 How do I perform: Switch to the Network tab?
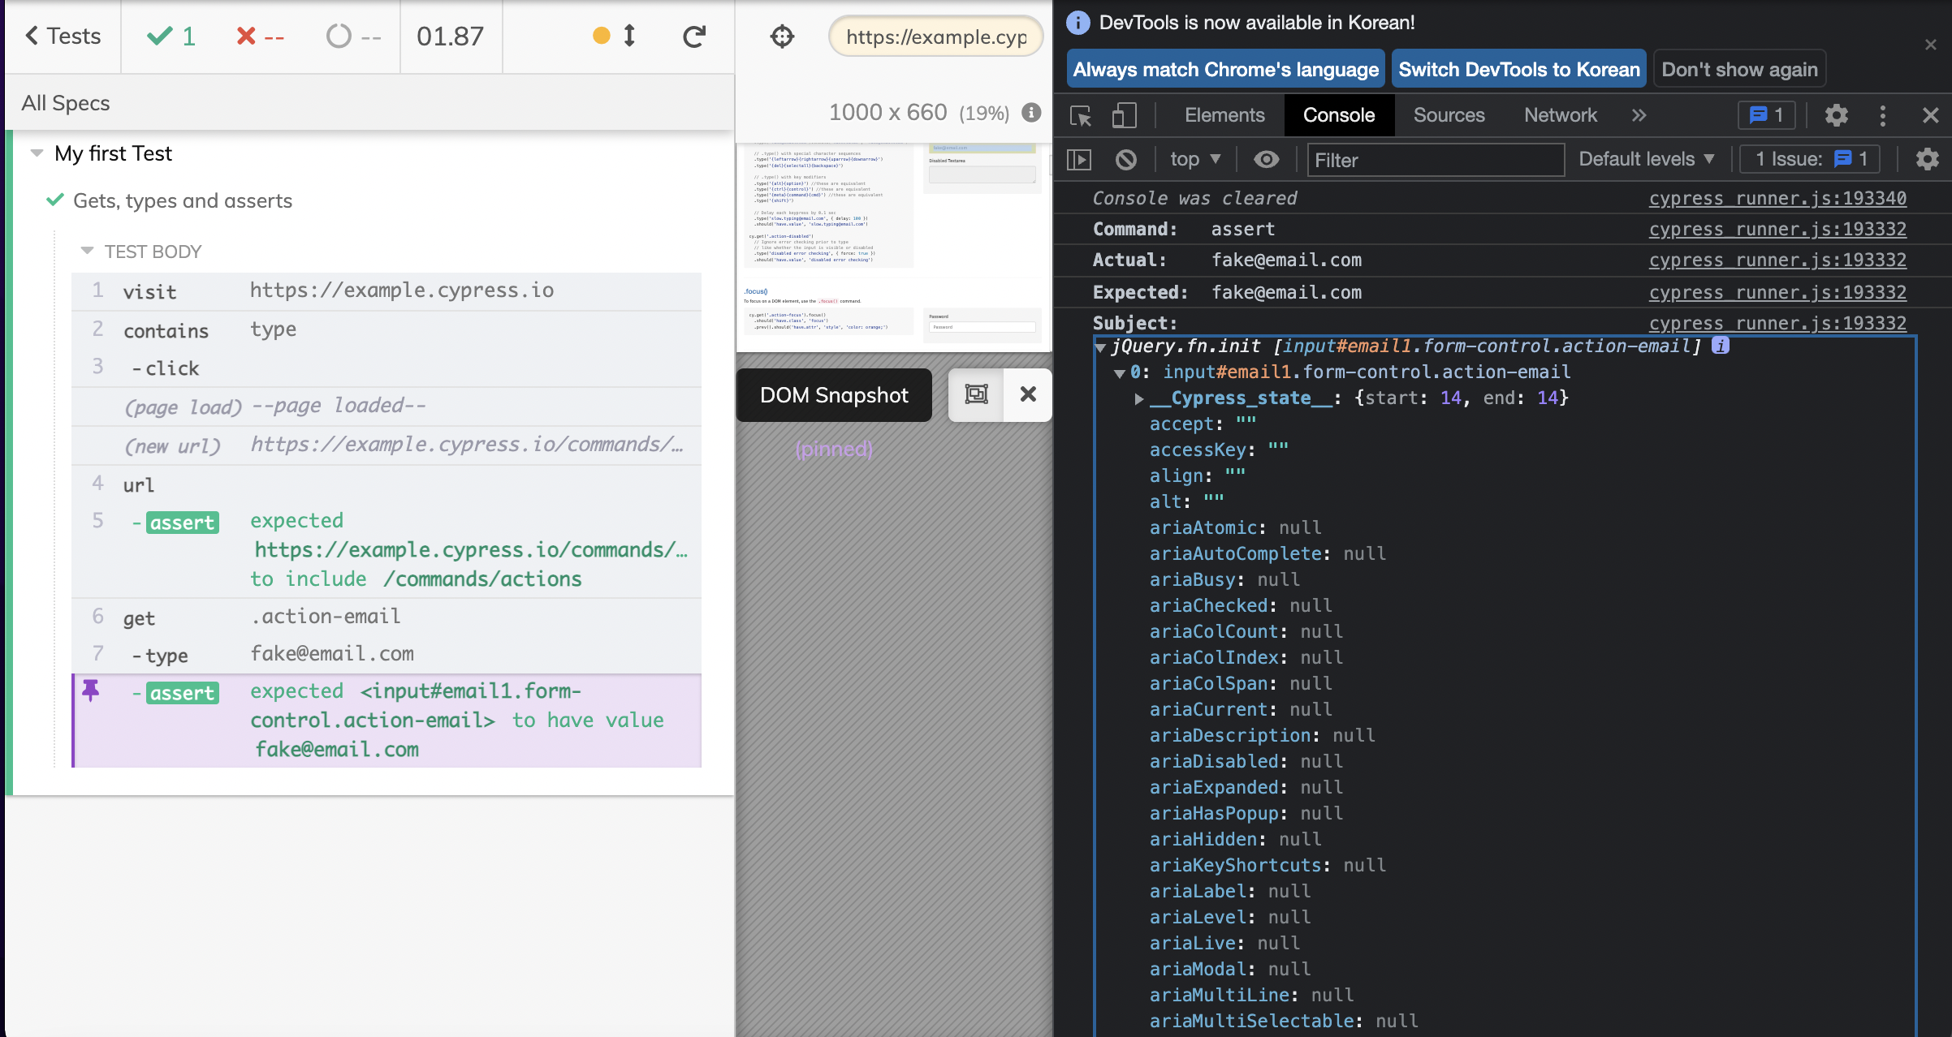[1560, 115]
